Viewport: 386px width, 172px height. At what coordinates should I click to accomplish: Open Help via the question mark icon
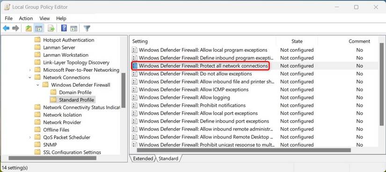pos(64,28)
